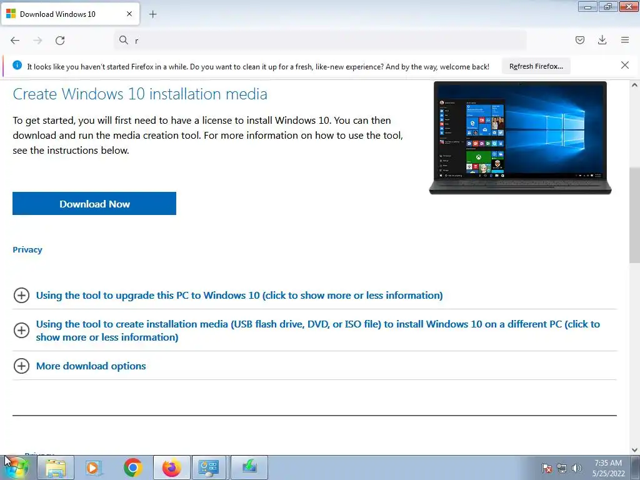The width and height of the screenshot is (640, 480).
Task: Click the search magnifier in the address bar
Action: [x=123, y=40]
